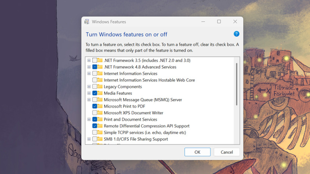Check Internet Information Services Hostable Web Core
Screen dimensions: 310x174
pos(95,80)
